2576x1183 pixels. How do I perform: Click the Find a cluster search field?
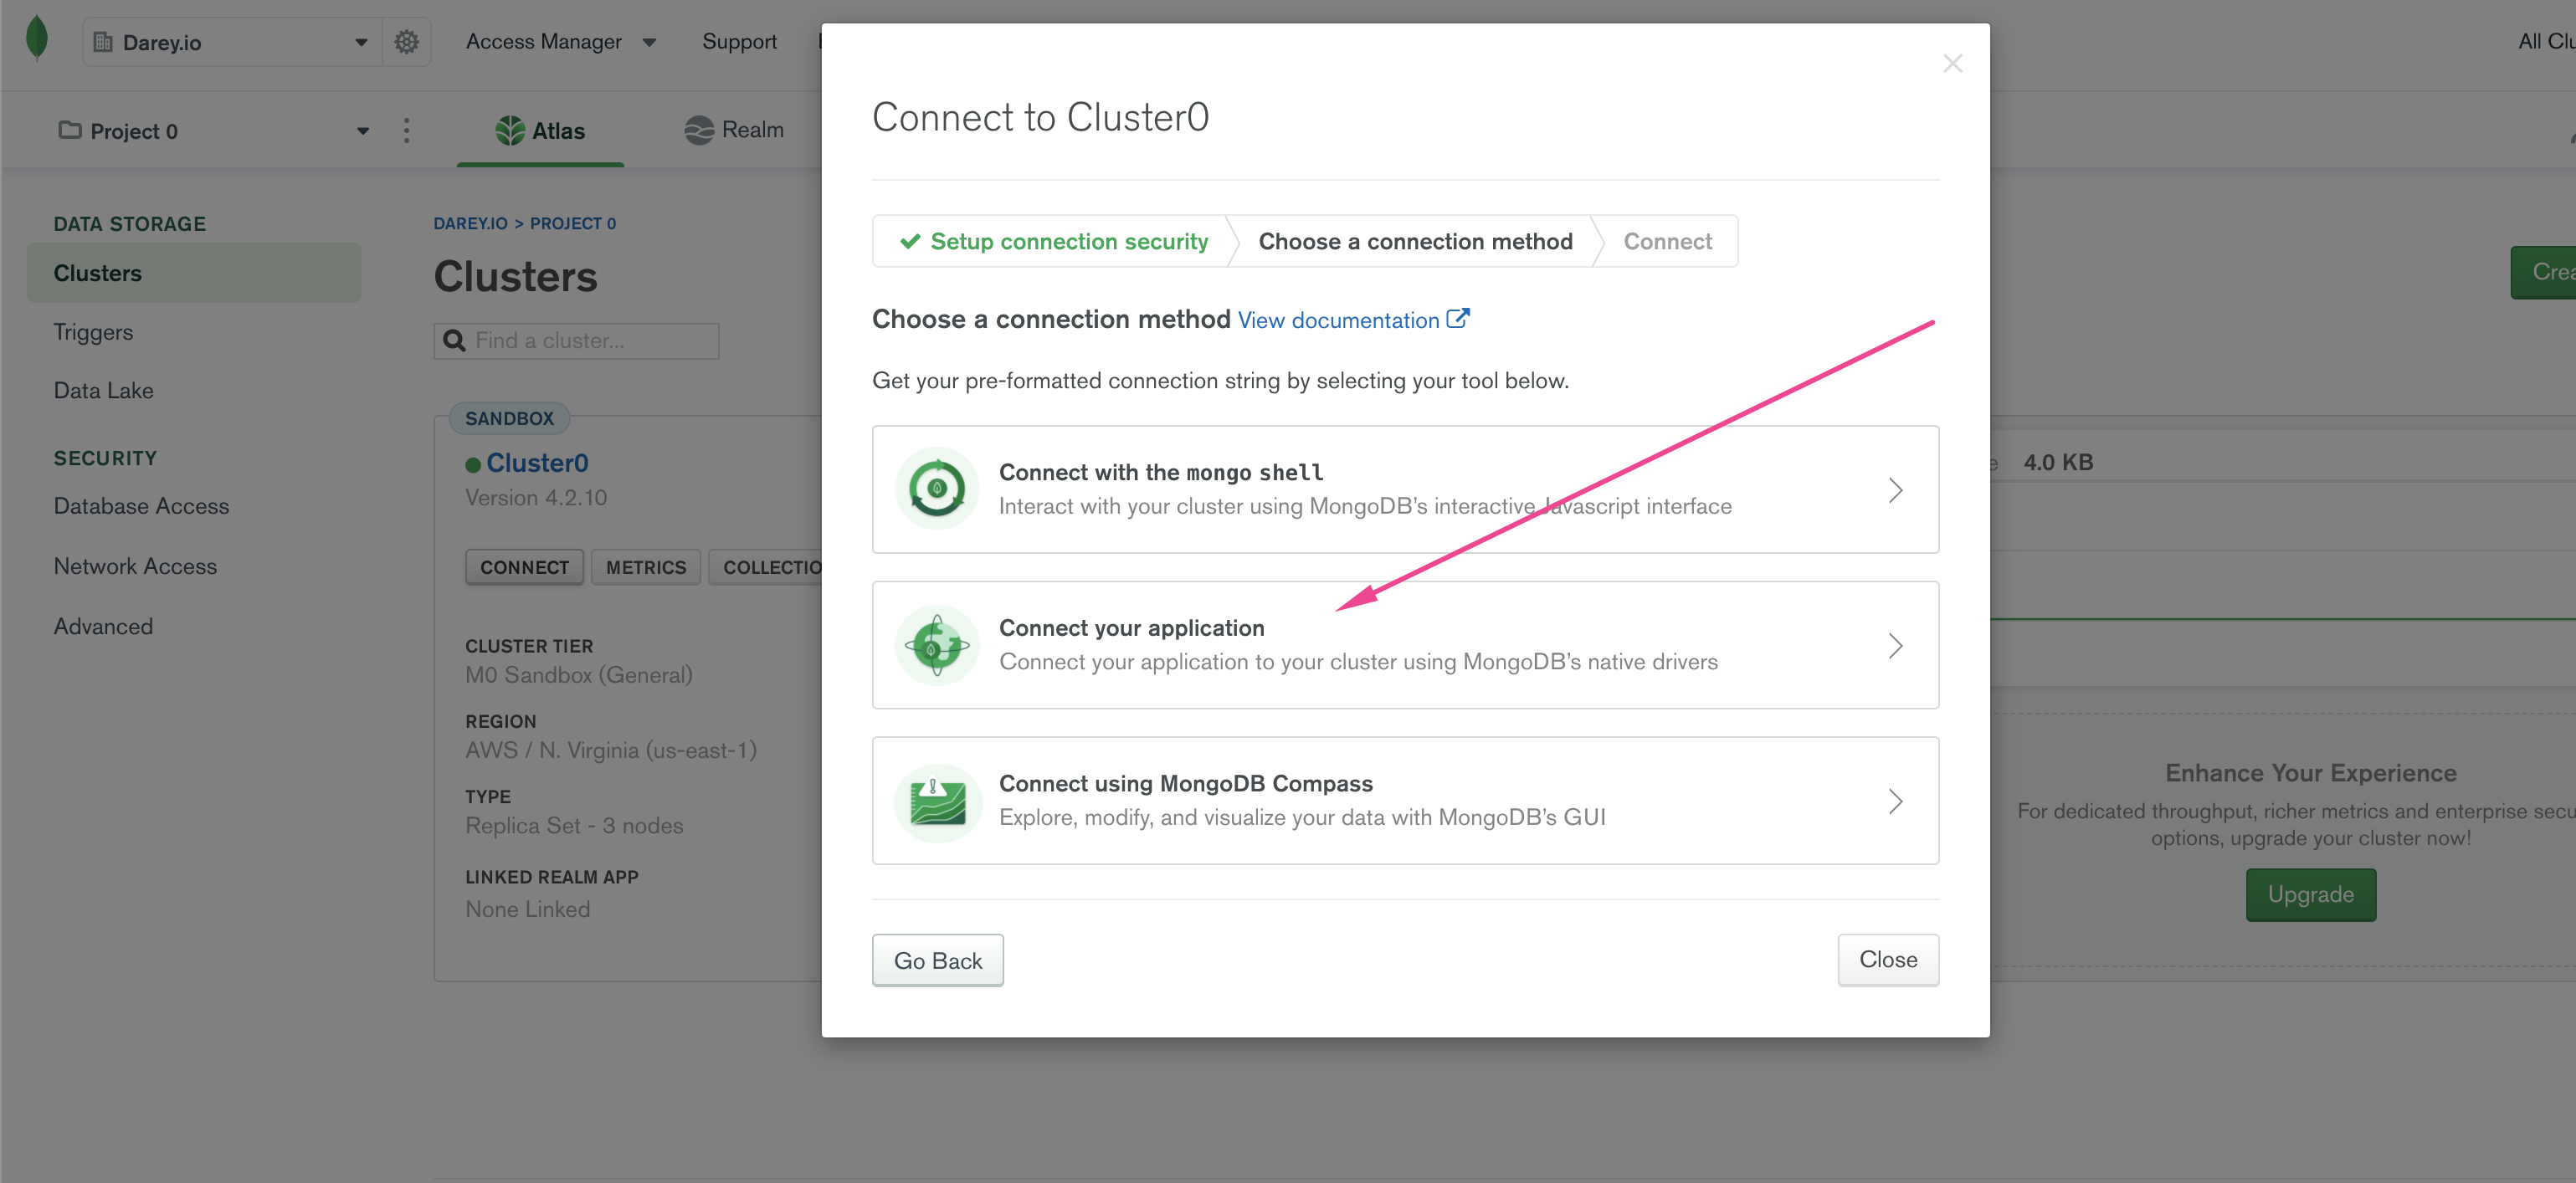590,341
